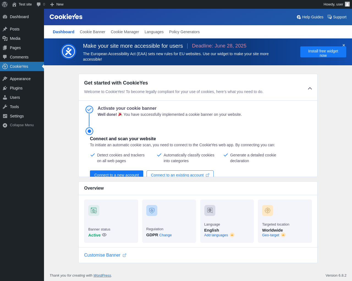Toggle banner preview eye icon next to Active
352x281 pixels.
(x=104, y=235)
